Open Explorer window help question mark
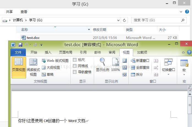 coord(187,12)
